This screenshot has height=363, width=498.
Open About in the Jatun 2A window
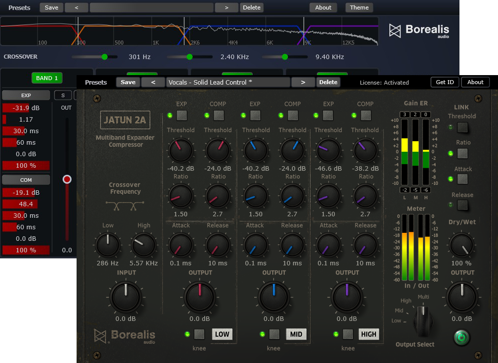(x=475, y=82)
